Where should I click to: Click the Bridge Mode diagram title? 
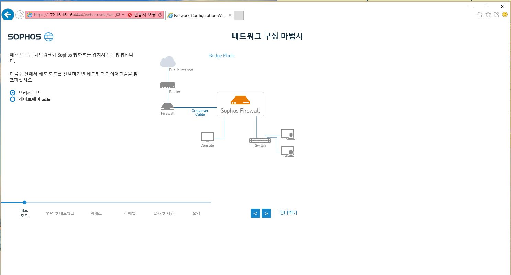[222, 55]
